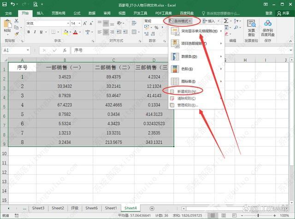This screenshot has height=219, width=295.
Task: Click the Undo arrow icon
Action: click(x=12, y=4)
